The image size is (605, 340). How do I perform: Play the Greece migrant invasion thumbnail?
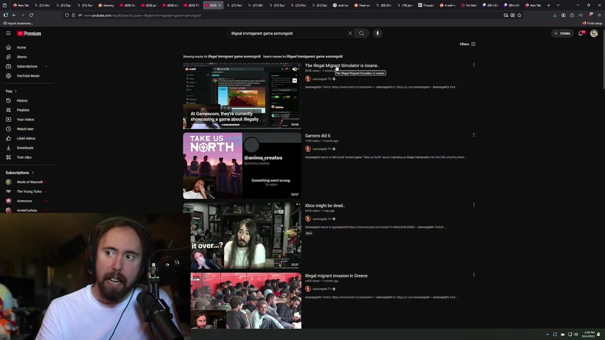(x=246, y=301)
